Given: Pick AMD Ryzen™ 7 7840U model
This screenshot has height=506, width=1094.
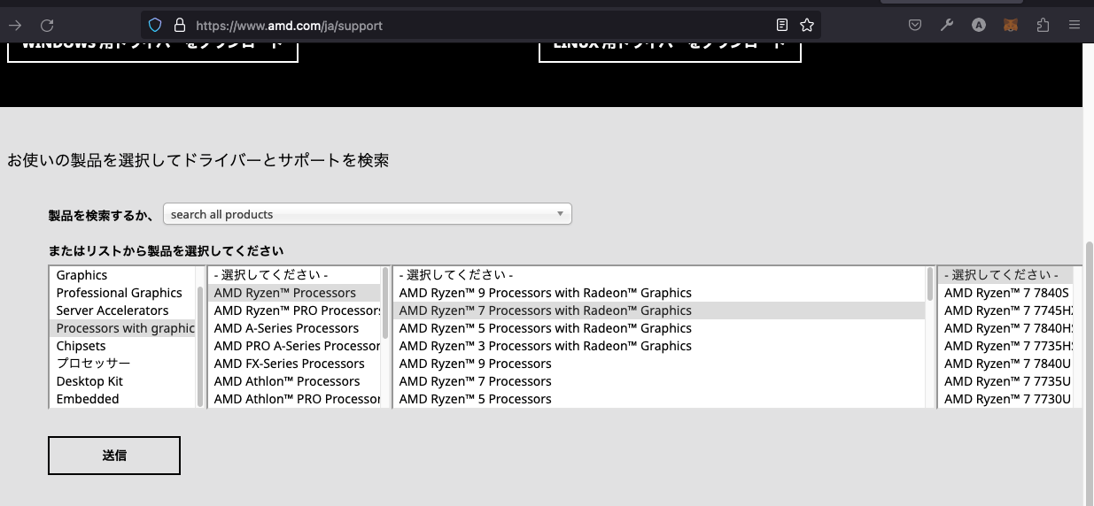Looking at the screenshot, I should 1007,364.
